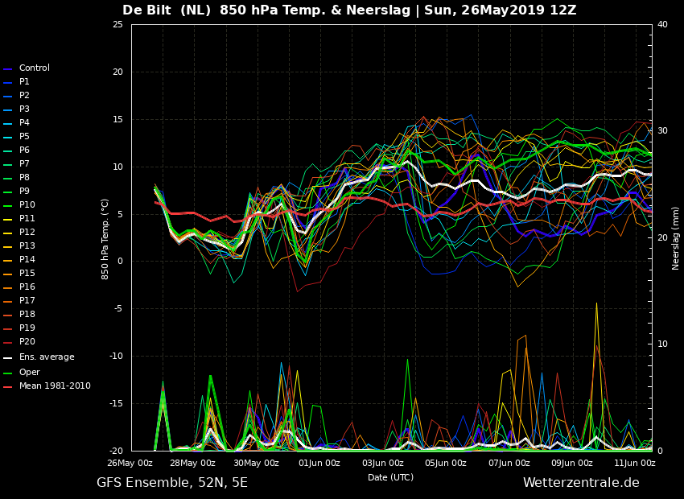Click the 26May 00z date tick
This screenshot has height=499, width=684.
coord(130,463)
